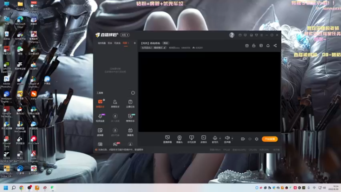Select the active orange 场景 tab

coord(126,43)
